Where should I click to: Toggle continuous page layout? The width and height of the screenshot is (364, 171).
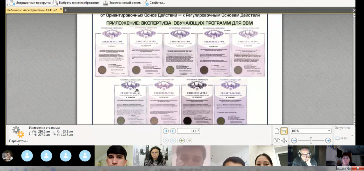[284, 131]
